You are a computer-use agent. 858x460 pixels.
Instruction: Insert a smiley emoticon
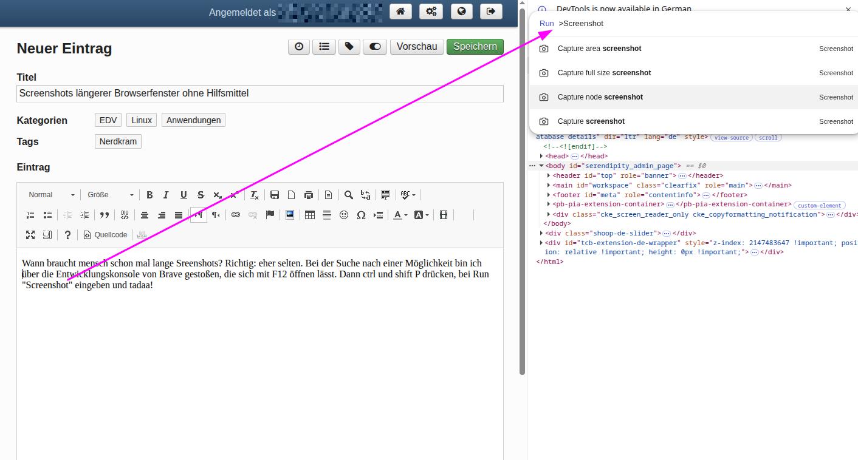tap(344, 215)
